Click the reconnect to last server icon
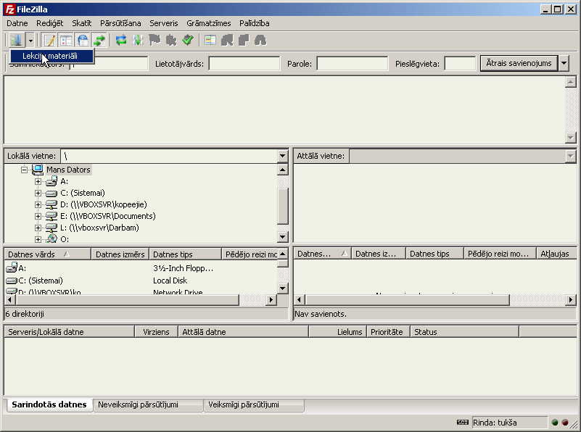 [x=188, y=40]
